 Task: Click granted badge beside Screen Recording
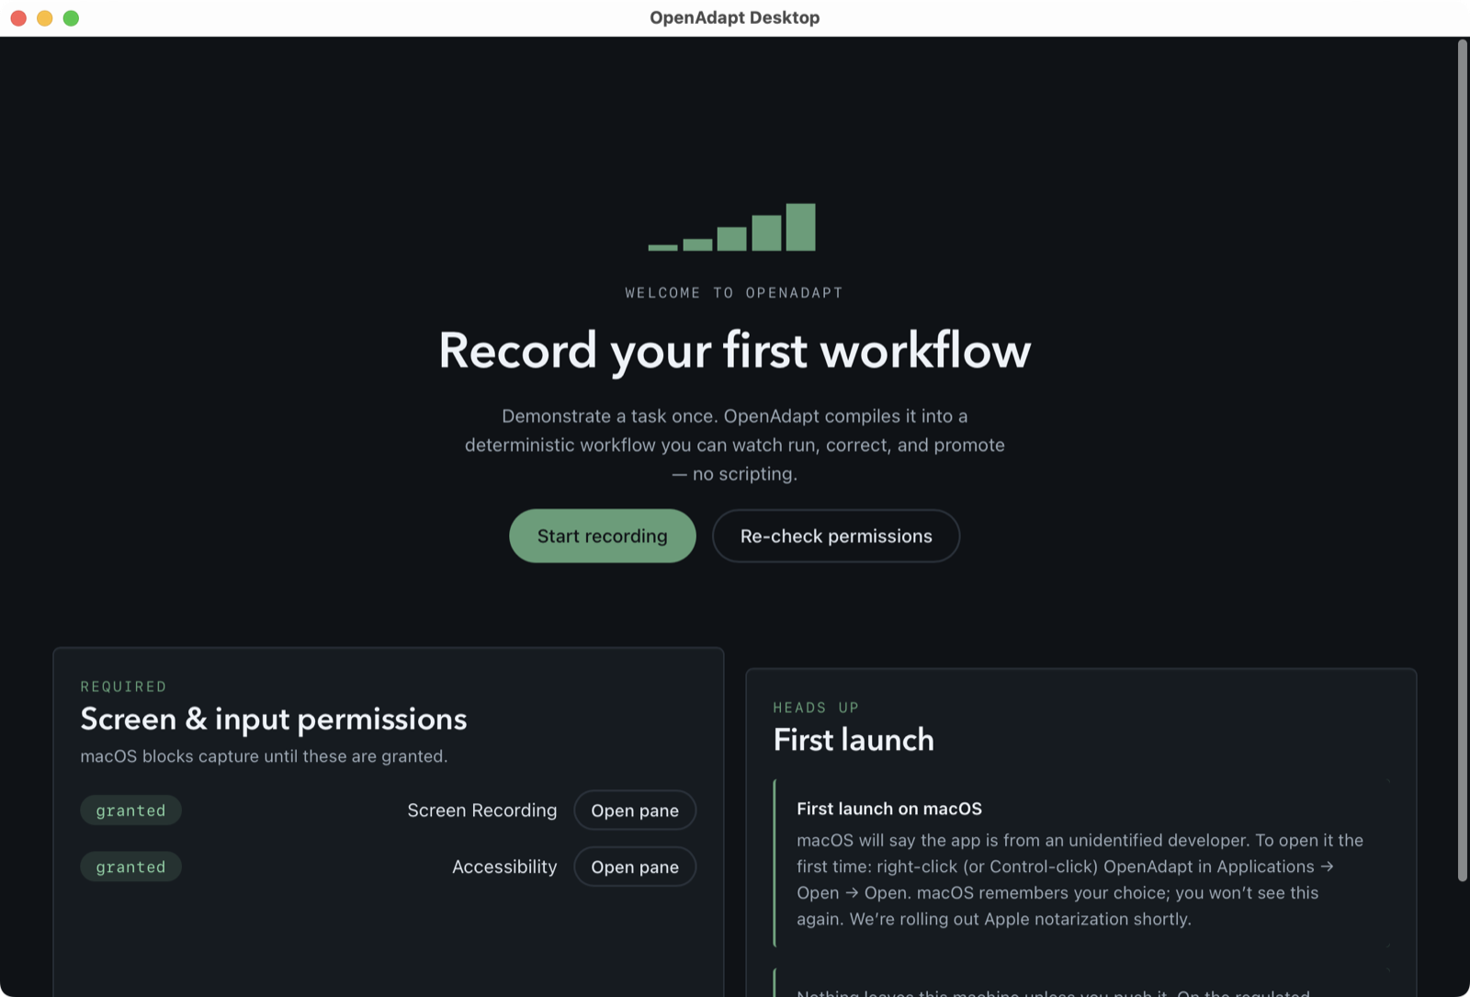click(x=130, y=810)
